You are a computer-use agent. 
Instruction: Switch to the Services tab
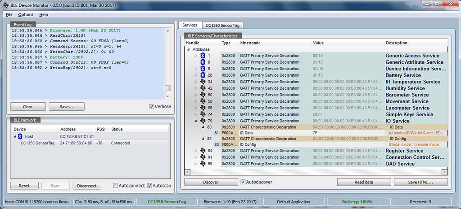pos(190,25)
